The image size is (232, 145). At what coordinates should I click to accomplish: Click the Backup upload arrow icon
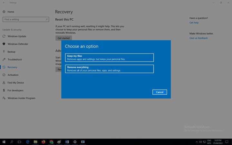4,52
